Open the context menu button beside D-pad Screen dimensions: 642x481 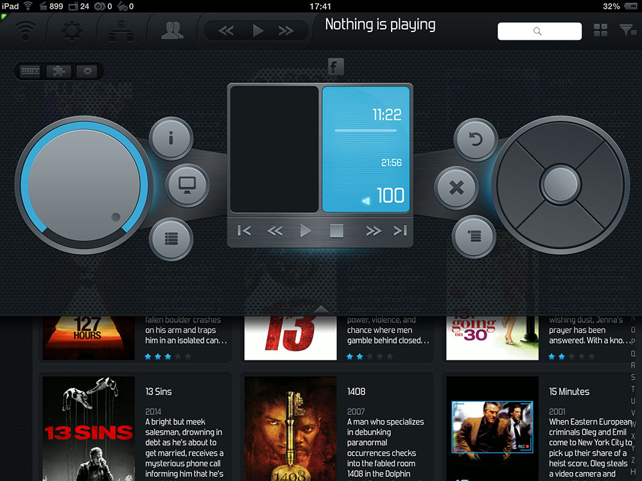[474, 237]
